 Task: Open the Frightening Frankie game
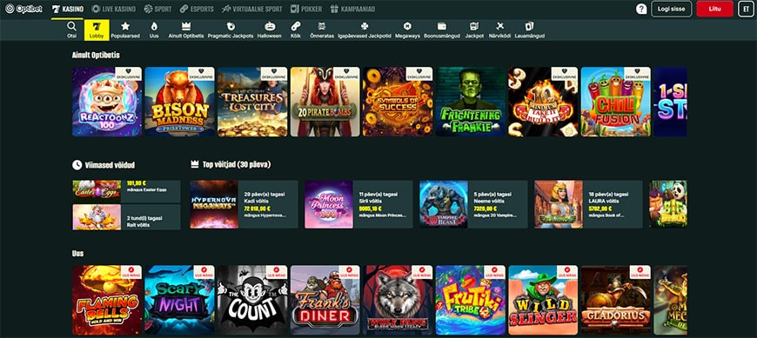[470, 102]
